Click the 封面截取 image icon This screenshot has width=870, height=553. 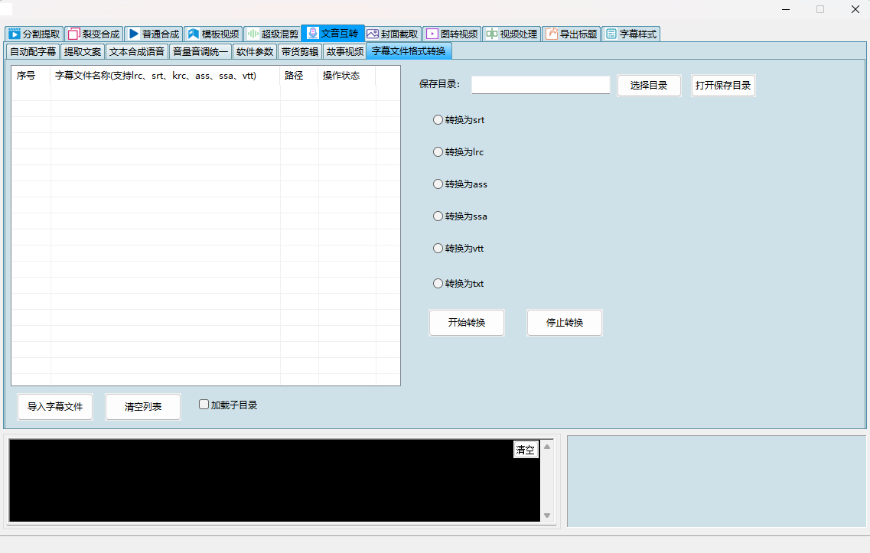pos(373,34)
